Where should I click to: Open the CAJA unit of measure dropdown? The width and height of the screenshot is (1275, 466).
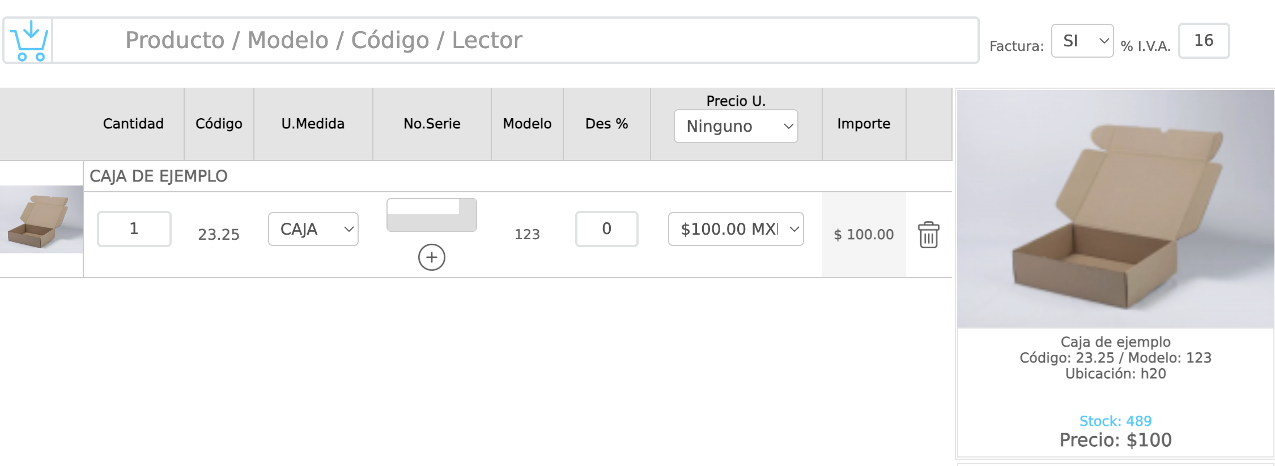(313, 229)
